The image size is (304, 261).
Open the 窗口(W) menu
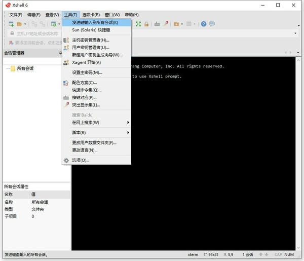112,15
